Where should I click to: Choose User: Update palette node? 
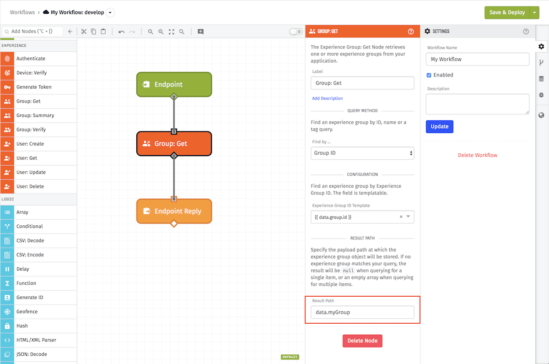pyautogui.click(x=38, y=172)
